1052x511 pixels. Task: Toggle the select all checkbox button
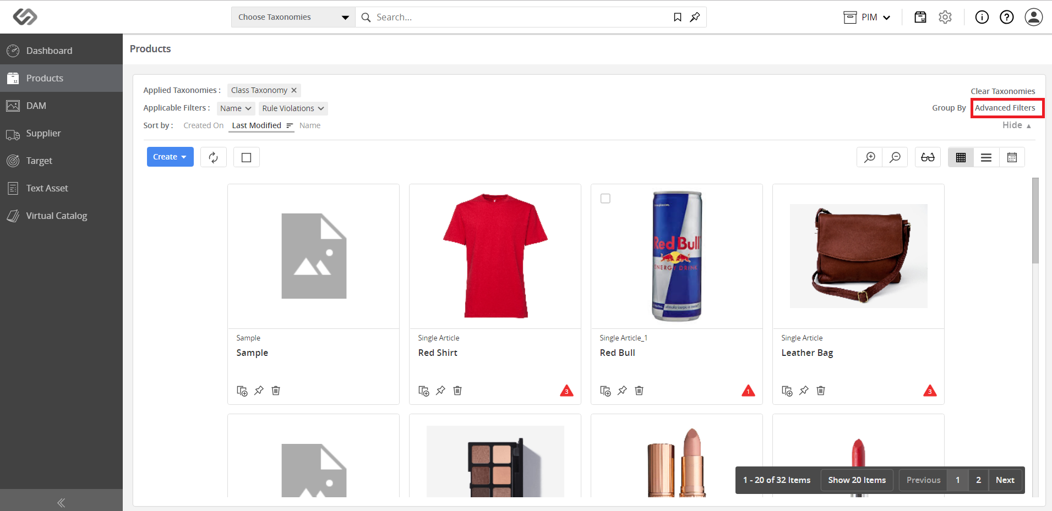[x=247, y=157]
